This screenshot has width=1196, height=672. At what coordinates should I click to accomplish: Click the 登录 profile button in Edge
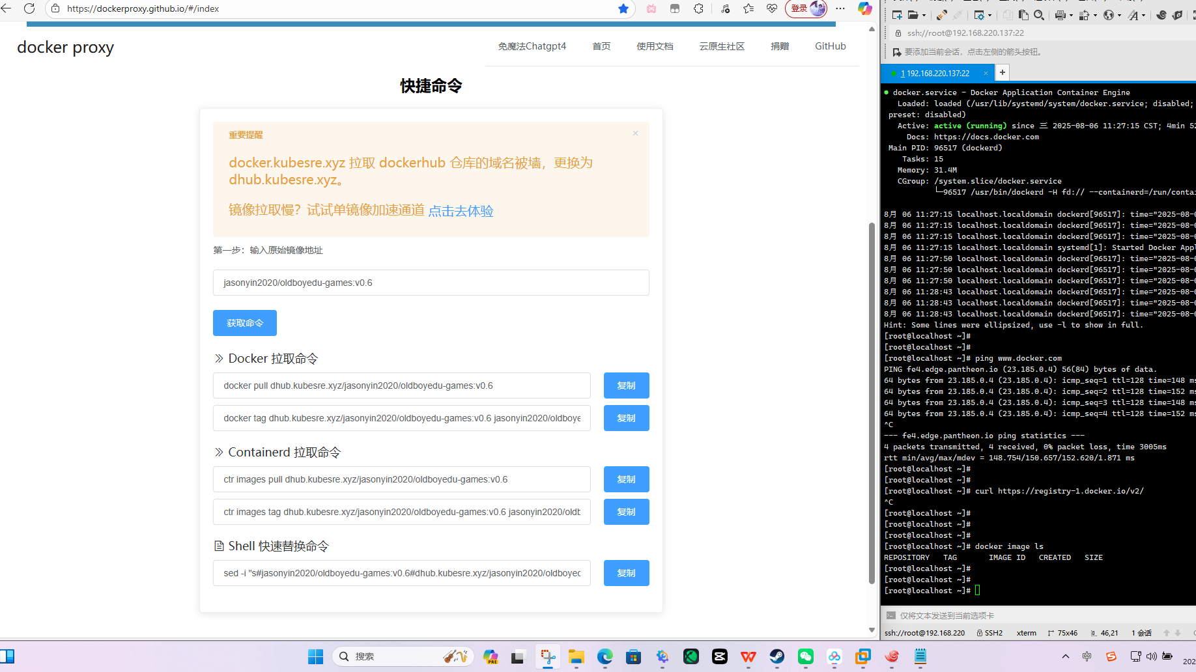pyautogui.click(x=806, y=8)
